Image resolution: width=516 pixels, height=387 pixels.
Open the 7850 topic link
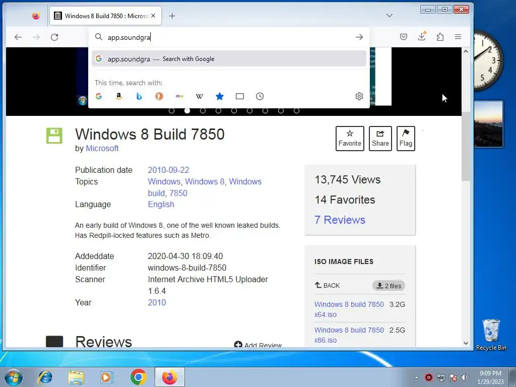178,193
